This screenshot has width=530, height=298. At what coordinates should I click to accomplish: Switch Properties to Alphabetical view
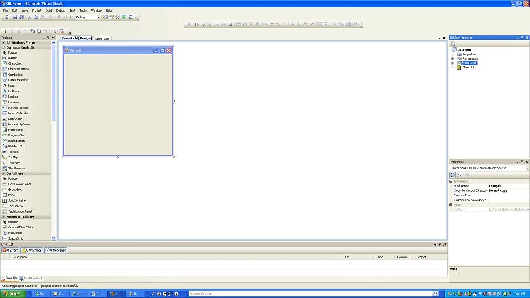pyautogui.click(x=459, y=175)
